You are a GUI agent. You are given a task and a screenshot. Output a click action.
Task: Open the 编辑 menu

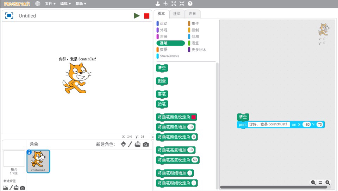click(65, 4)
